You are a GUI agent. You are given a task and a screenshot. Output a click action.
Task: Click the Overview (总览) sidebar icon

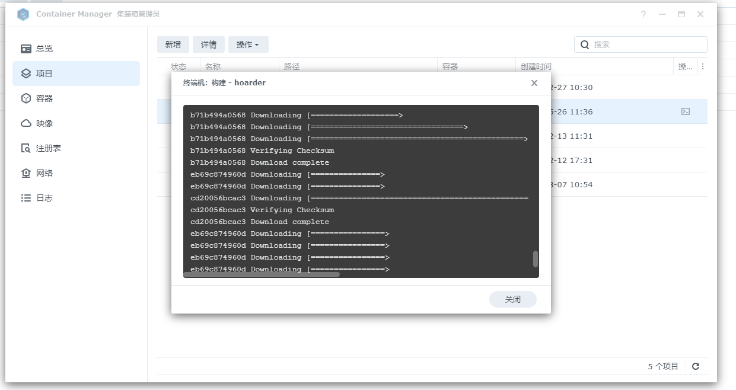26,49
